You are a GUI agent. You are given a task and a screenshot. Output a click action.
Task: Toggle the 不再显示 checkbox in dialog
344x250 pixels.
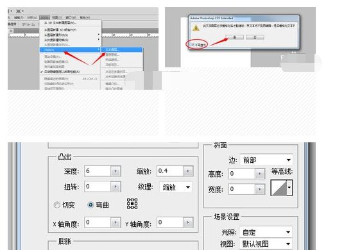(193, 45)
